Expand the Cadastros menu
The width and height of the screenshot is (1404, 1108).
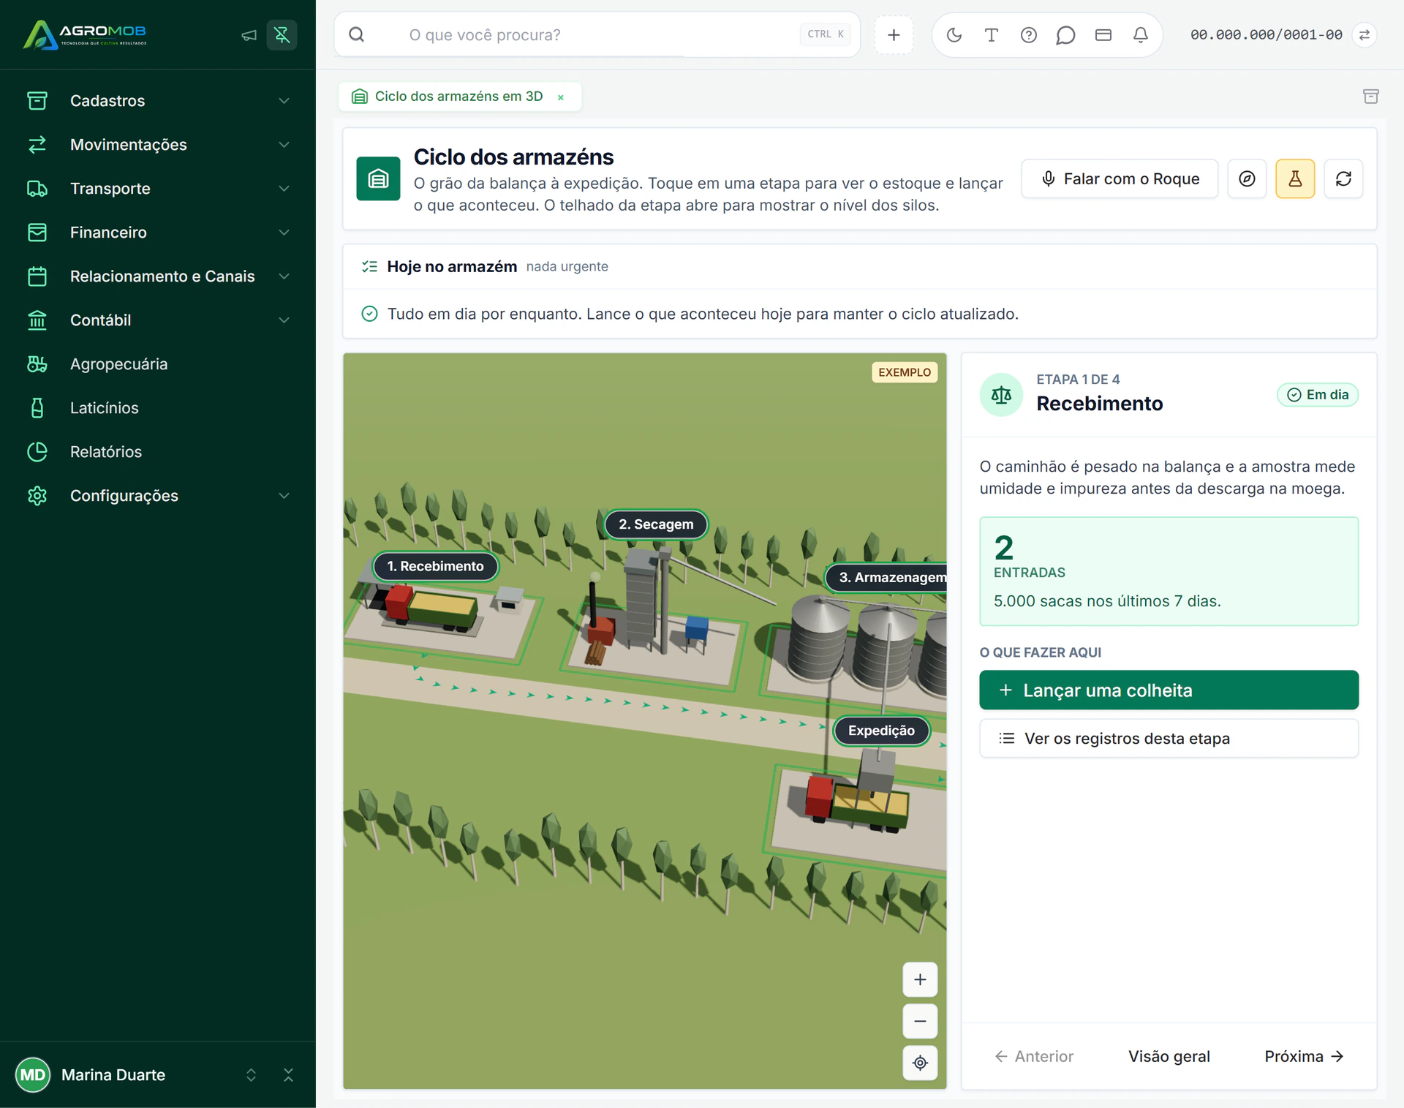click(x=158, y=101)
